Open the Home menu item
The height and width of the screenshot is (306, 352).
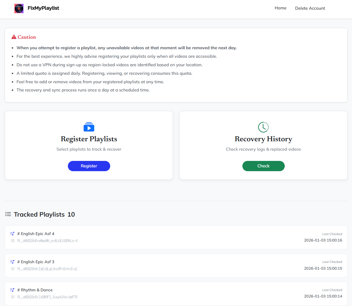point(280,8)
